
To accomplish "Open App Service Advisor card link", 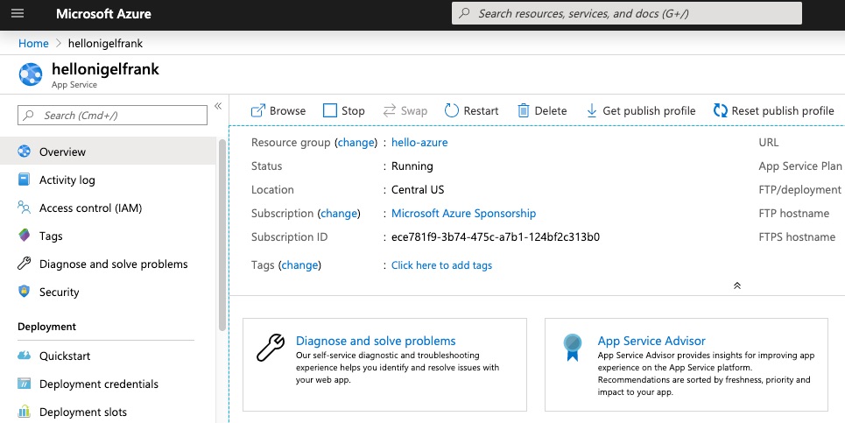I will click(x=651, y=341).
